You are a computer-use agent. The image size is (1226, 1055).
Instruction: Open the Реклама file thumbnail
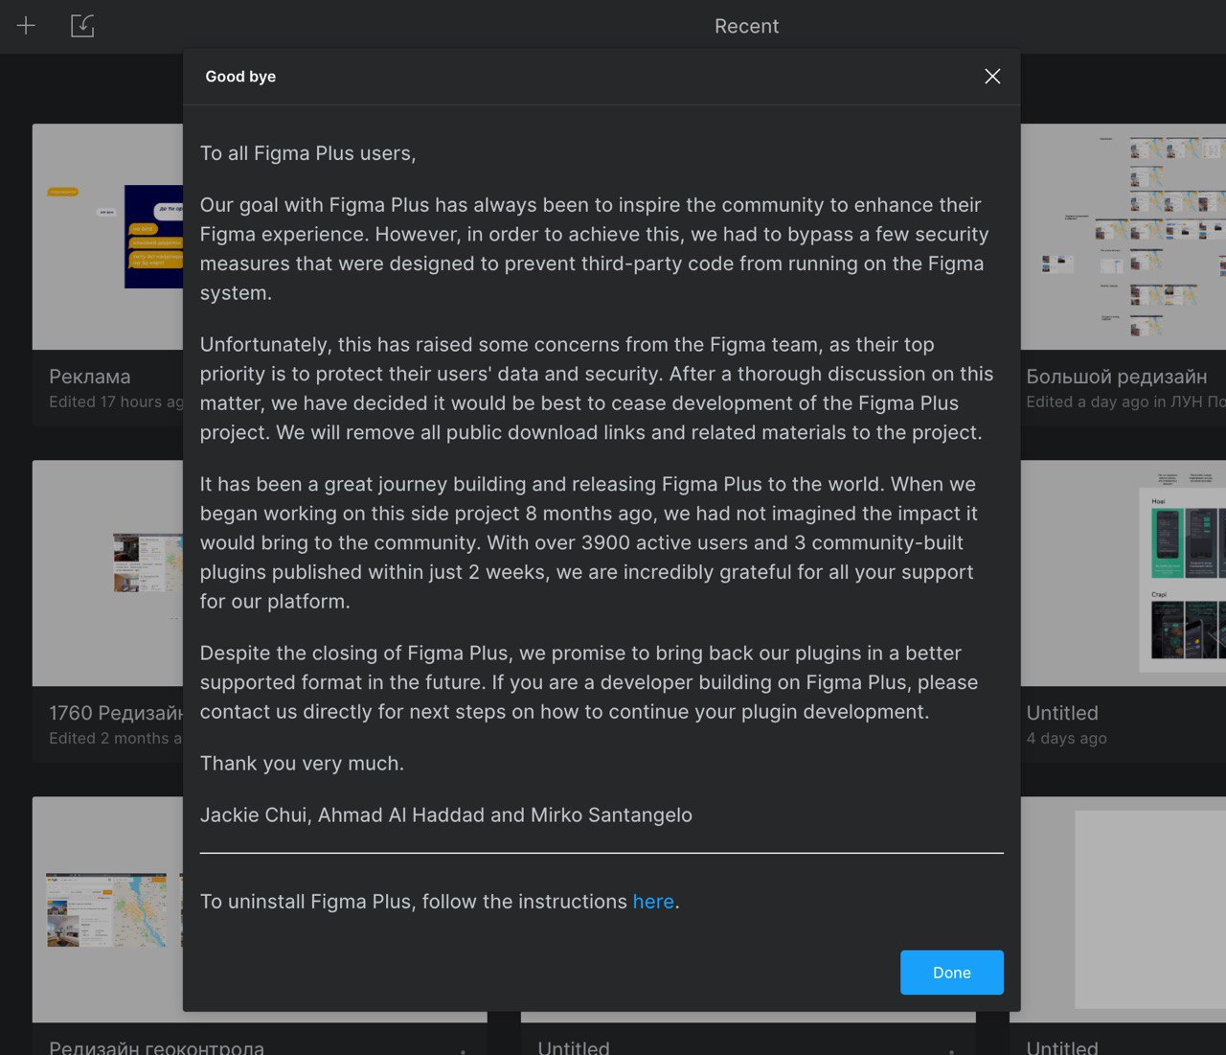coord(105,238)
